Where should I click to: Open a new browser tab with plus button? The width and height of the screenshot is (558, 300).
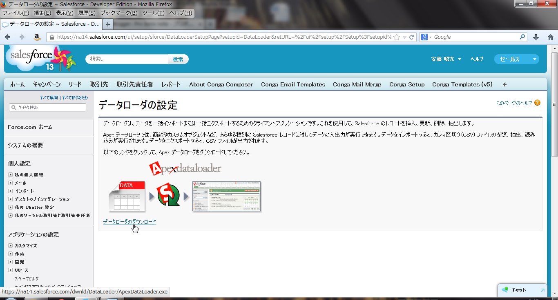[108, 24]
